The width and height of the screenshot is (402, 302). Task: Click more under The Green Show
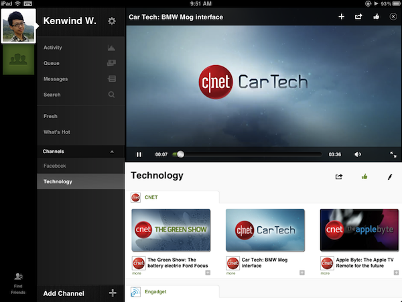137,273
